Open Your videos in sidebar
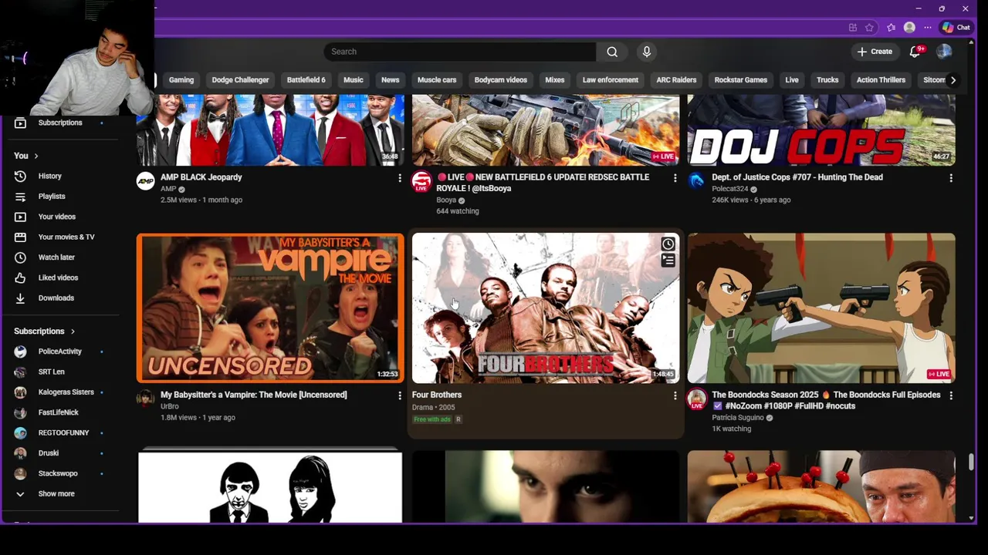The height and width of the screenshot is (555, 988). (57, 217)
